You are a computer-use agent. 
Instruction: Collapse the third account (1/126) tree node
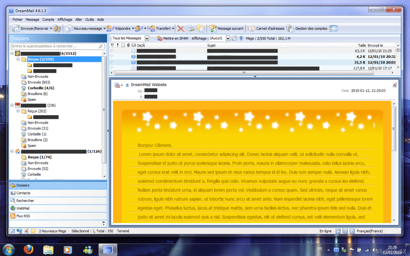point(12,151)
